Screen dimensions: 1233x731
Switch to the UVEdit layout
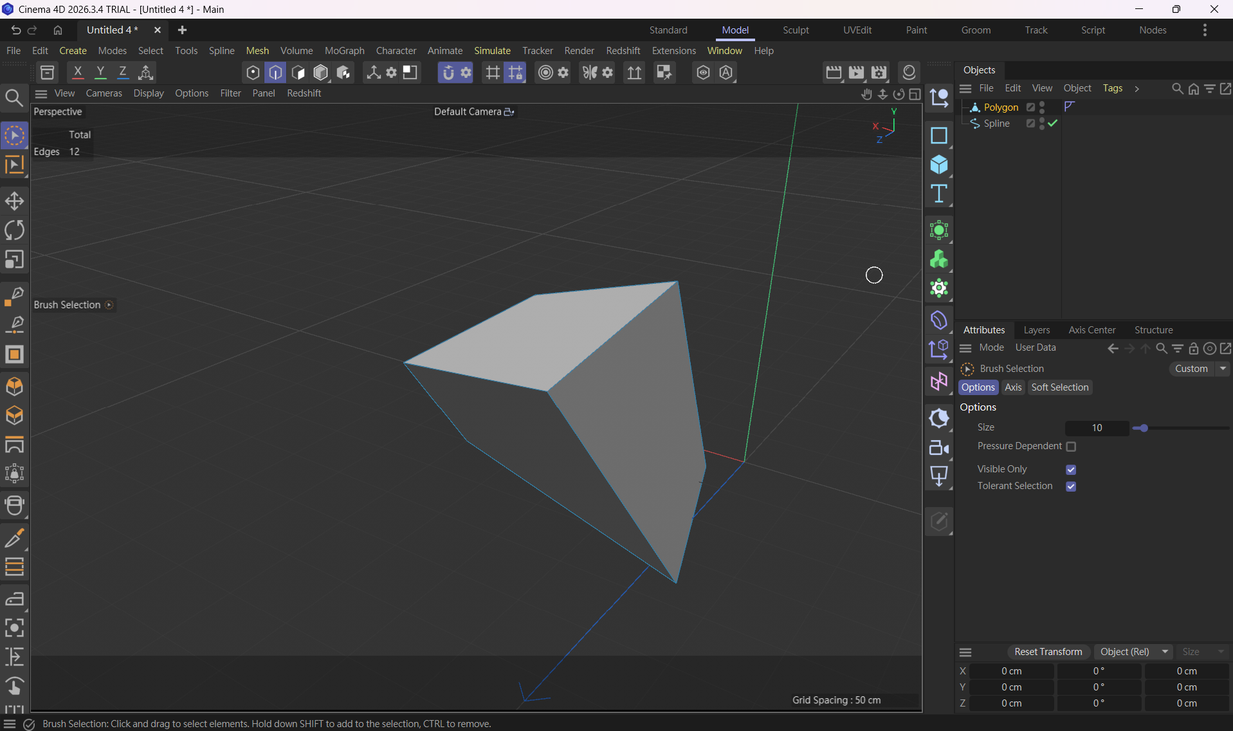857,30
